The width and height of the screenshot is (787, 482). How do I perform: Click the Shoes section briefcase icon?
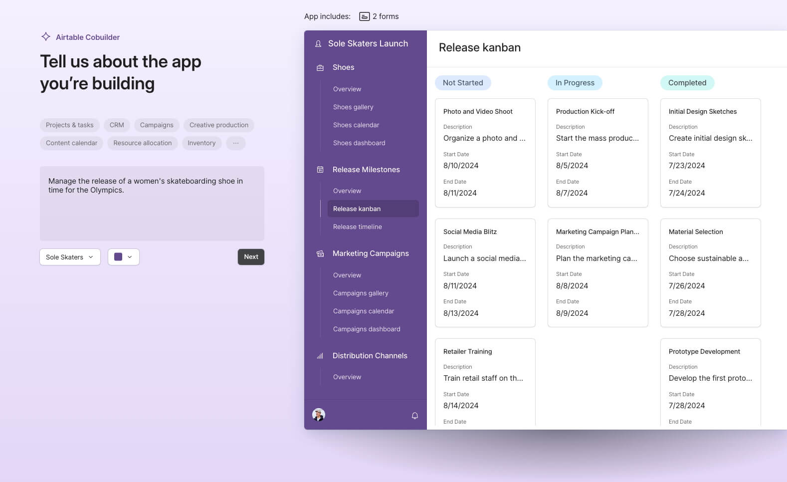pyautogui.click(x=320, y=68)
